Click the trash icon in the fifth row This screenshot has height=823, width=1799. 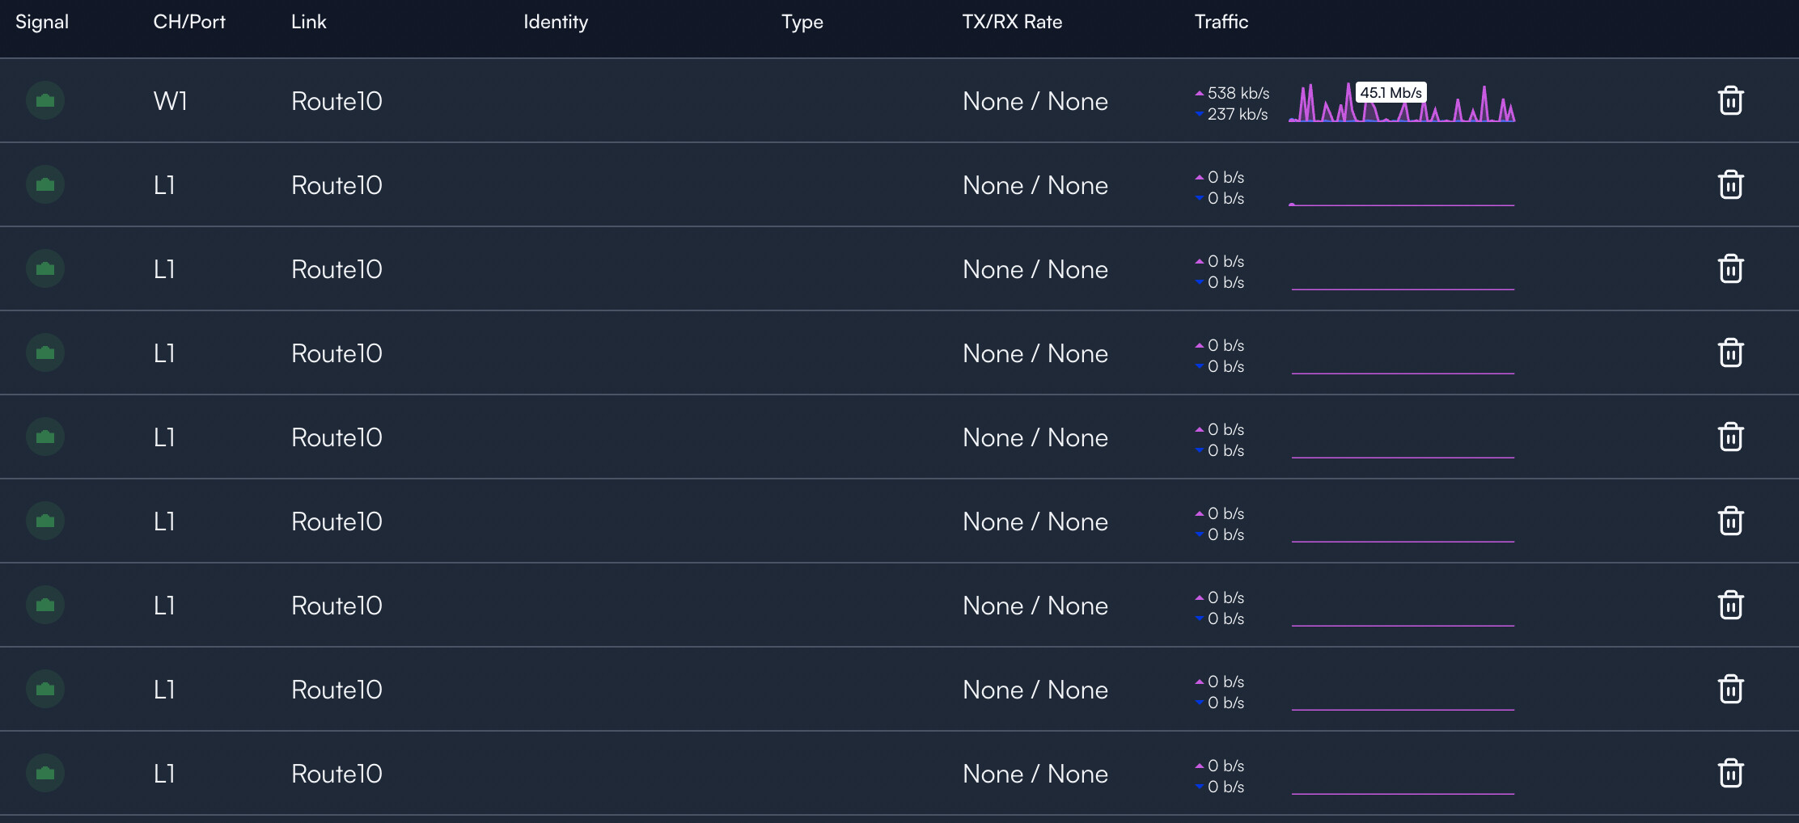[1730, 437]
